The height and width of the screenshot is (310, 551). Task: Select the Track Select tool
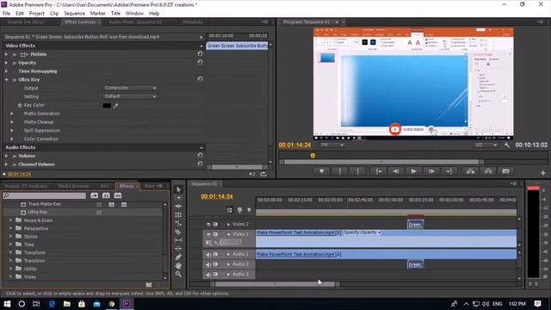point(178,198)
